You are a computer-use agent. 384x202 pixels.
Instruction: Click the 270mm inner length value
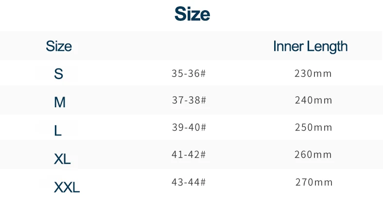[314, 182]
